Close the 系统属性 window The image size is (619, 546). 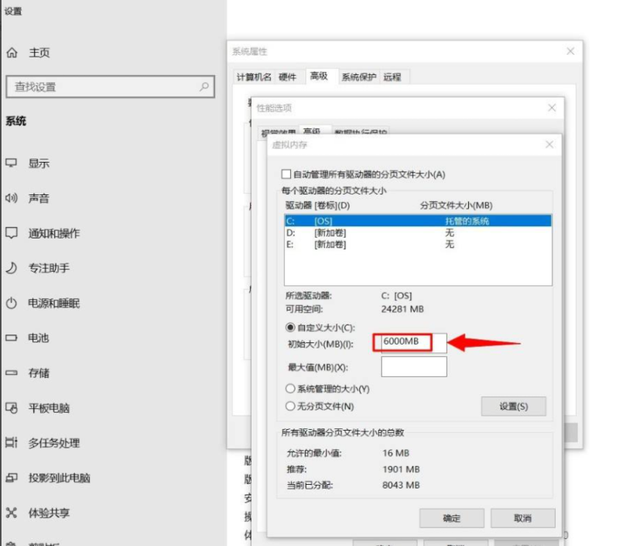click(x=570, y=51)
